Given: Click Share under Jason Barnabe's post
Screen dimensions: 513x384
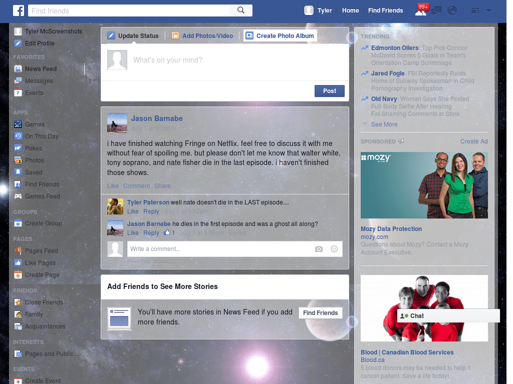Looking at the screenshot, I should click(x=162, y=186).
